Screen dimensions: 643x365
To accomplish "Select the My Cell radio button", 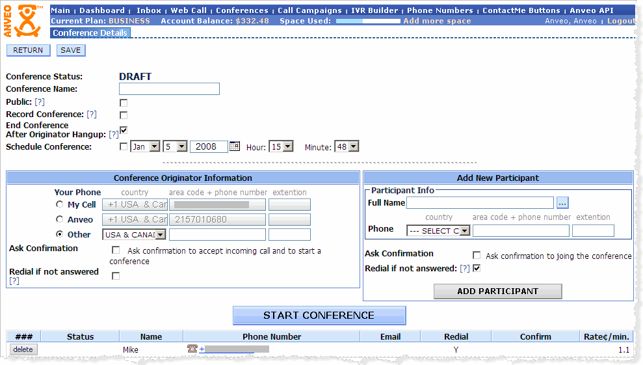I will click(60, 205).
